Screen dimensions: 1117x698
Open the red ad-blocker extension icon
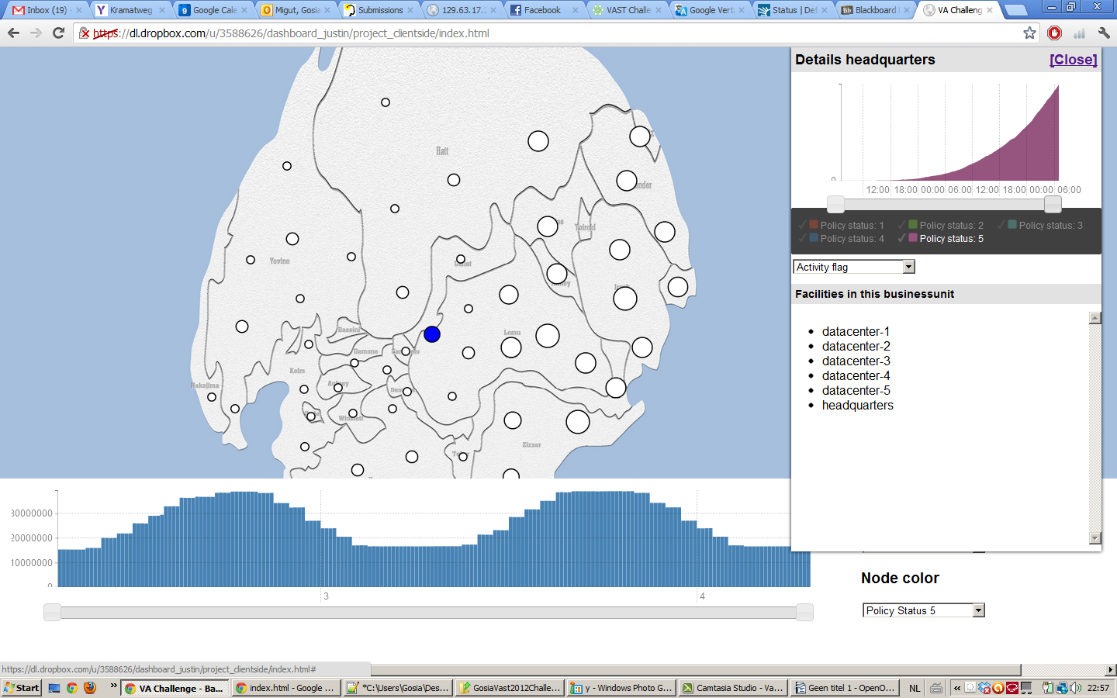(1054, 33)
